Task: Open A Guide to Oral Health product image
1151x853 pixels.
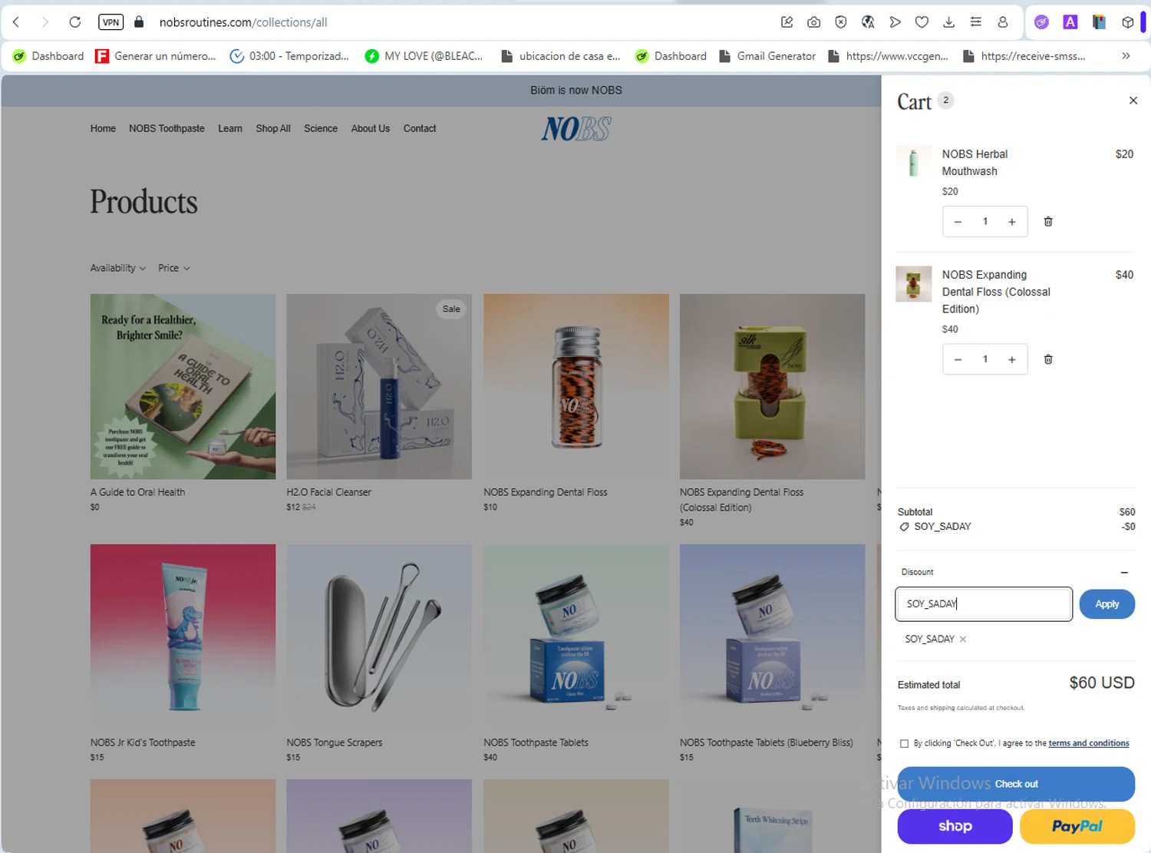Action: pos(183,387)
